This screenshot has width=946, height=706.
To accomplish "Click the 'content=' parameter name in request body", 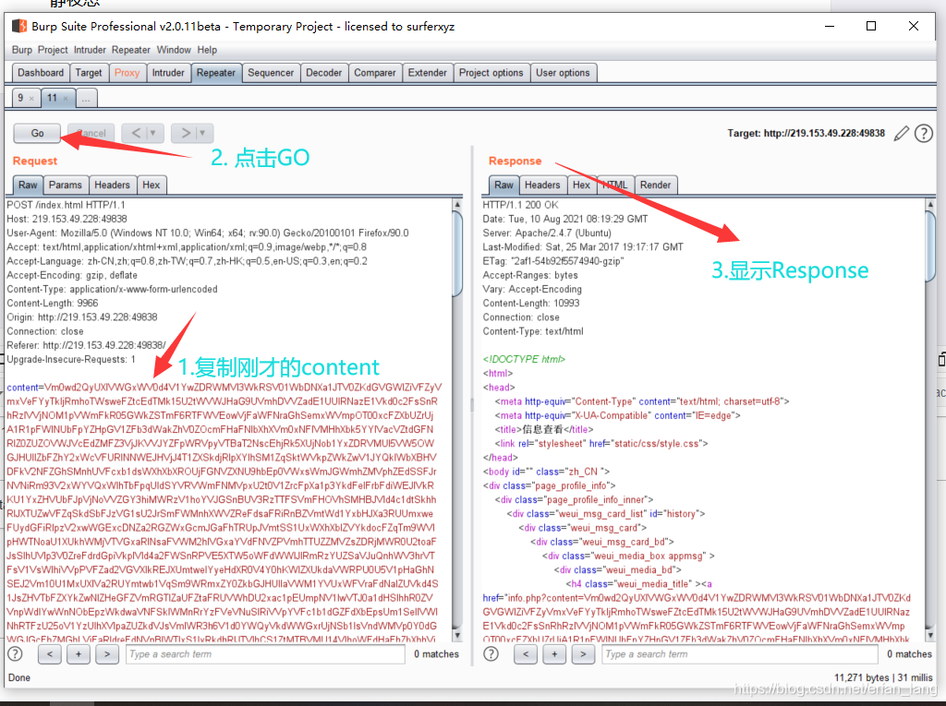I will (x=25, y=387).
